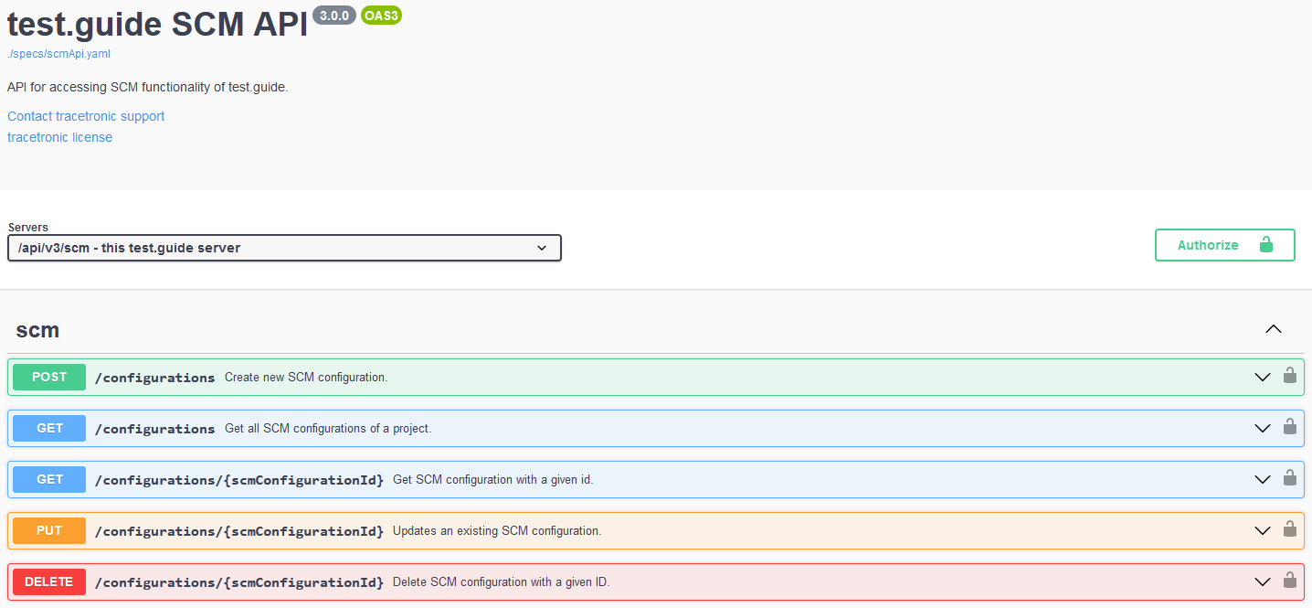Click the green POST method badge
Screen dimensions: 1312x608
tap(49, 377)
